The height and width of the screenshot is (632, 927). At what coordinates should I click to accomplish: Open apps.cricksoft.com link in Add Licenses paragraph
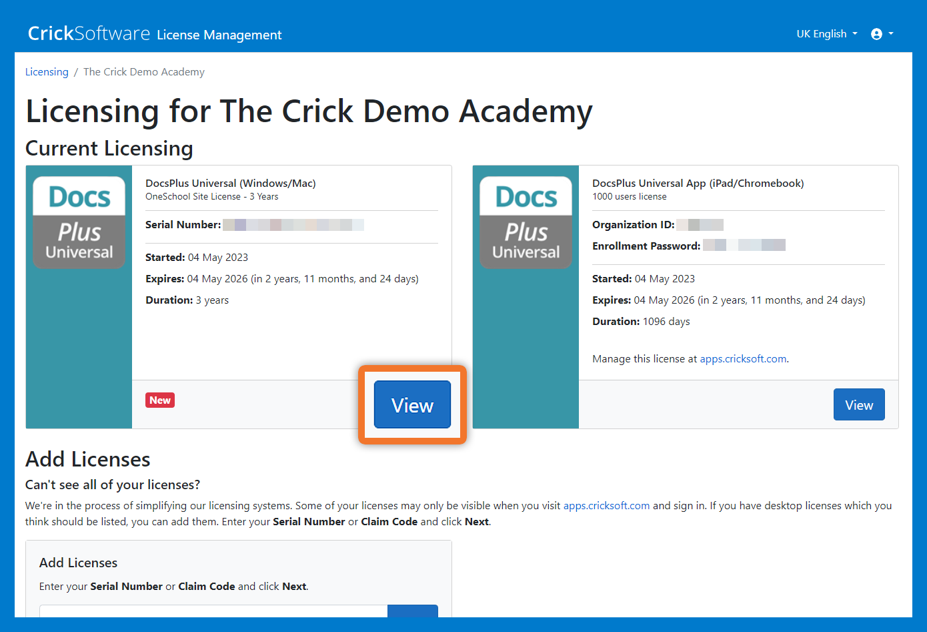tap(606, 506)
